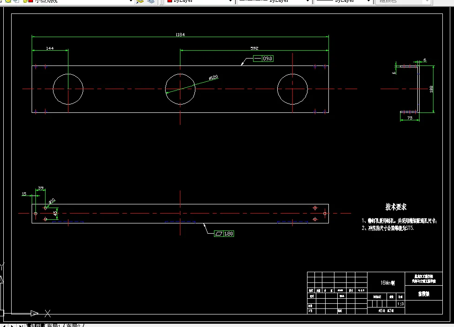This screenshot has height=327, width=454.
Task: Select the ø10 hole diameter label
Action: pyautogui.click(x=52, y=201)
